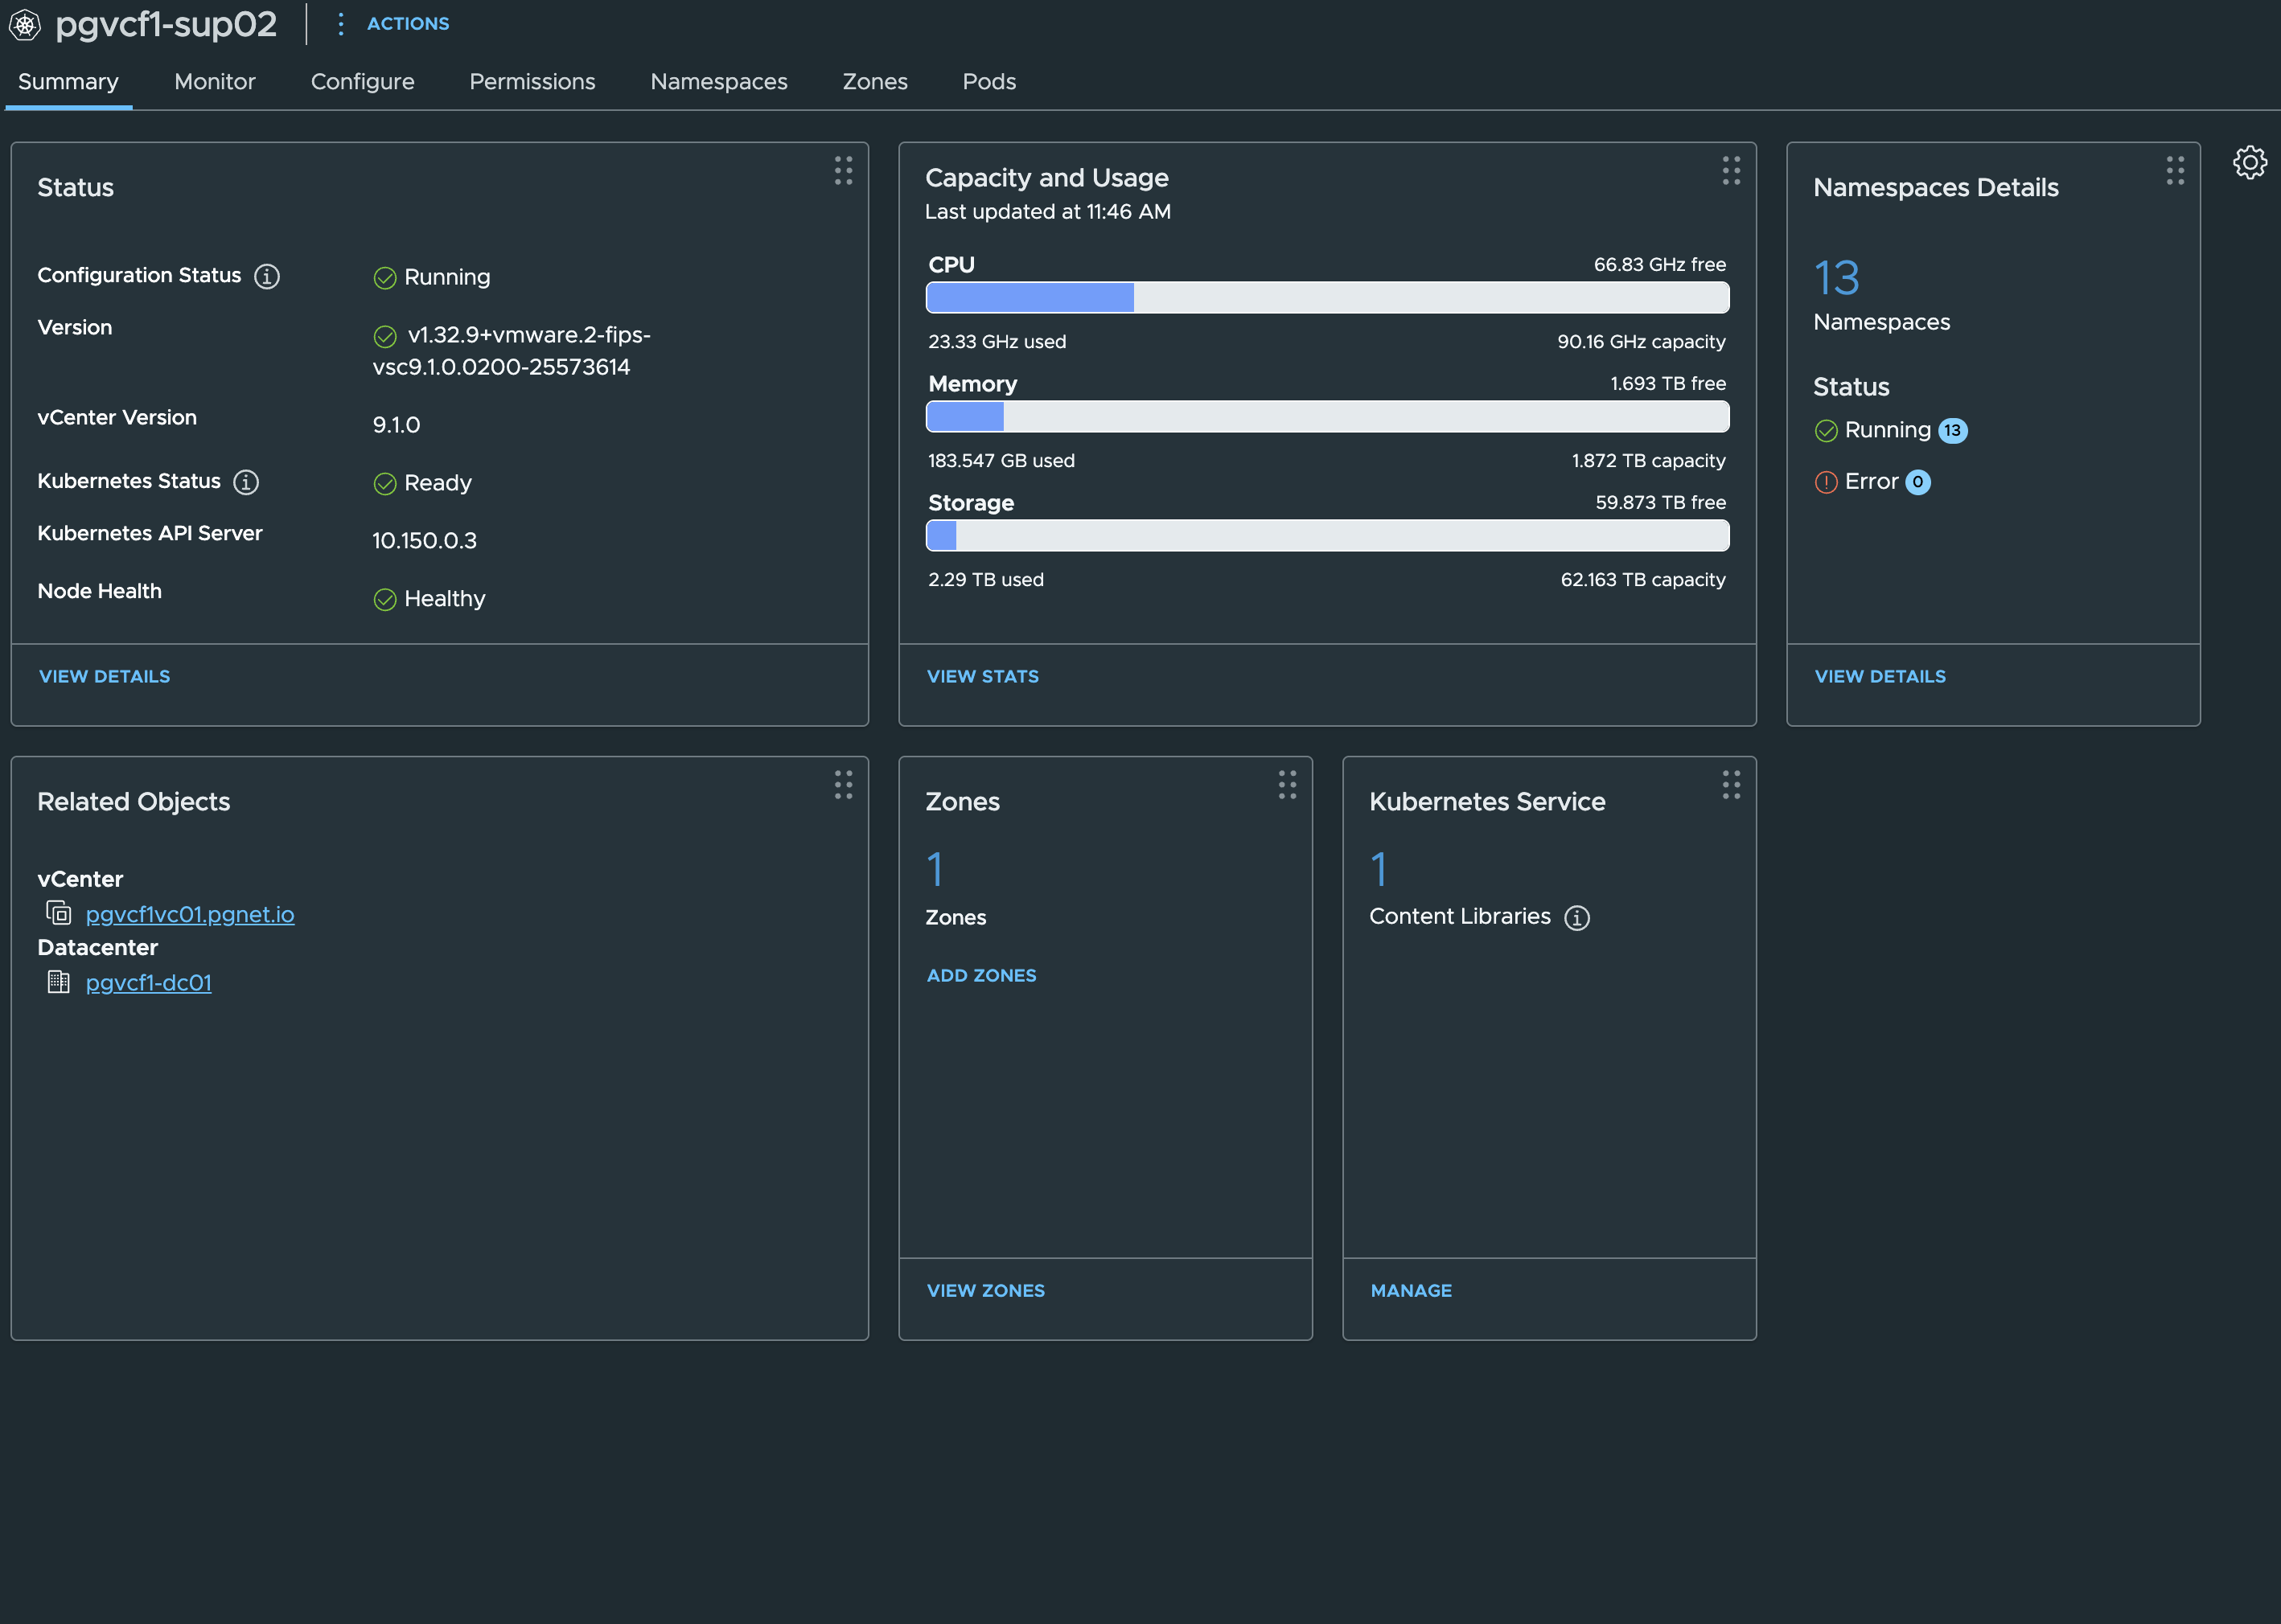Click the Status card drag handle
The width and height of the screenshot is (2281, 1624).
(x=844, y=170)
